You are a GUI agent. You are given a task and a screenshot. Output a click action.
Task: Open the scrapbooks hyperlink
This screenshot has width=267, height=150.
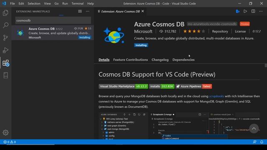[217, 96]
